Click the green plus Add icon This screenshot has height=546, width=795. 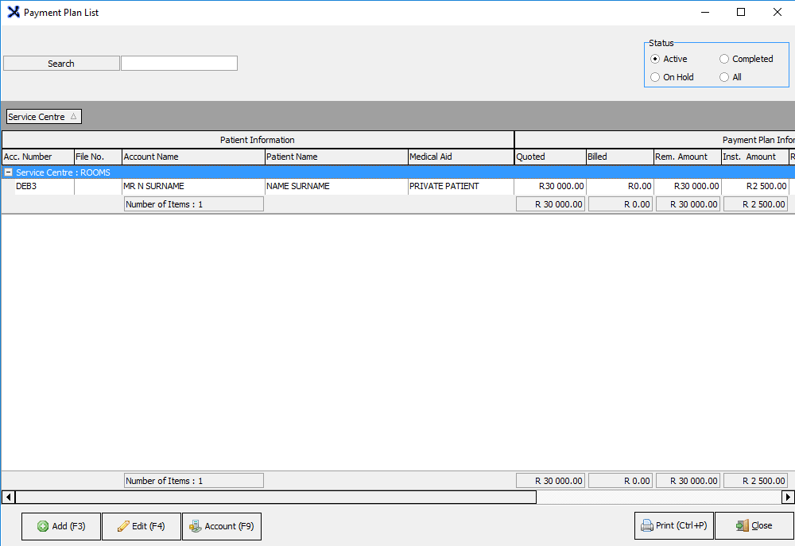(x=43, y=526)
